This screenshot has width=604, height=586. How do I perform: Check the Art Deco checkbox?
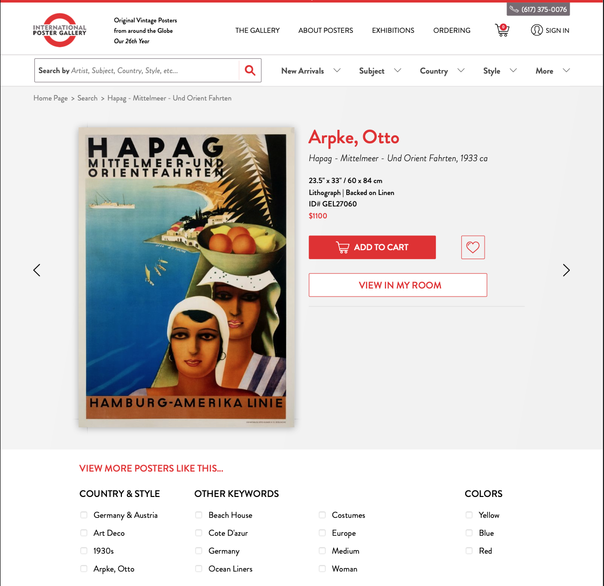click(84, 533)
